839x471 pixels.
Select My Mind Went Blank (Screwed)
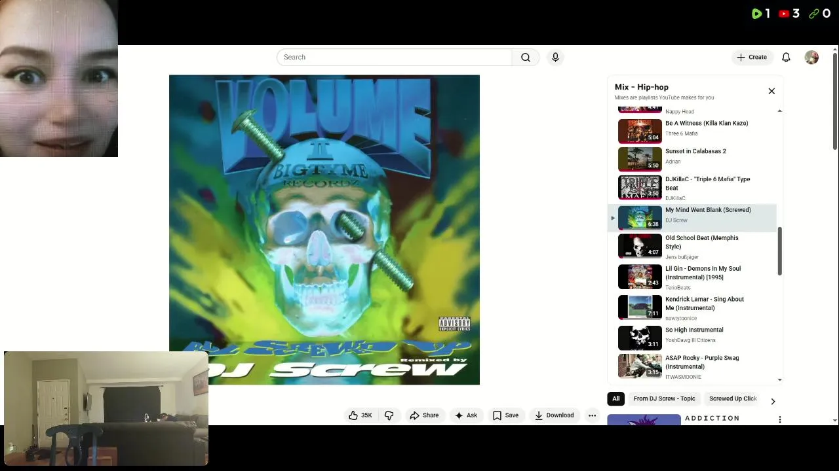click(x=693, y=218)
